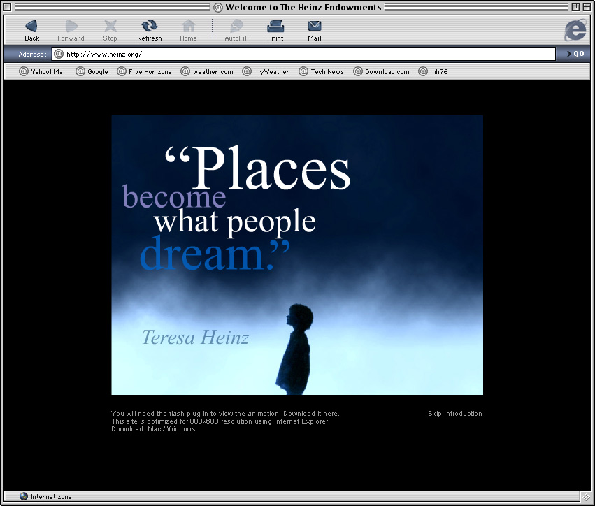Click the Print toolbar icon

click(275, 28)
